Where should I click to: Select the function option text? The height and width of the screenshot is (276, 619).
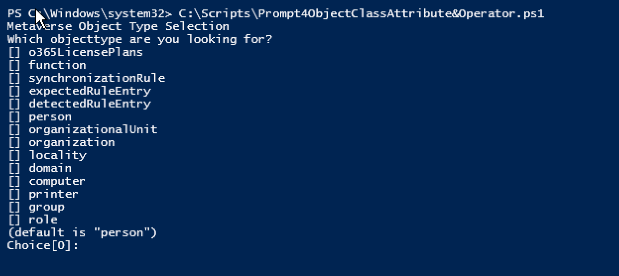point(57,65)
